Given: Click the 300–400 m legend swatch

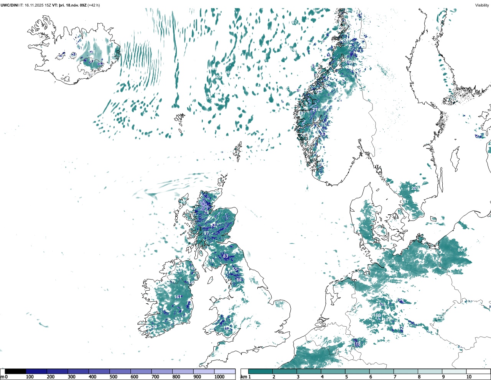Looking at the screenshot, I should (78, 371).
